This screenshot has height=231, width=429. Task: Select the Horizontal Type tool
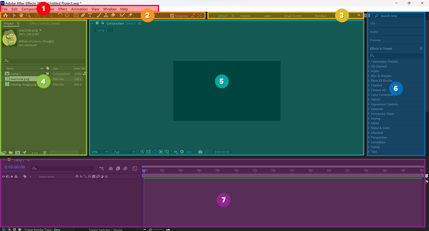tap(90, 16)
